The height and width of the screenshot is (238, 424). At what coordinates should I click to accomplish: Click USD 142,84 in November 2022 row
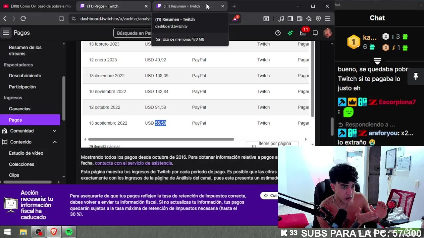point(156,92)
